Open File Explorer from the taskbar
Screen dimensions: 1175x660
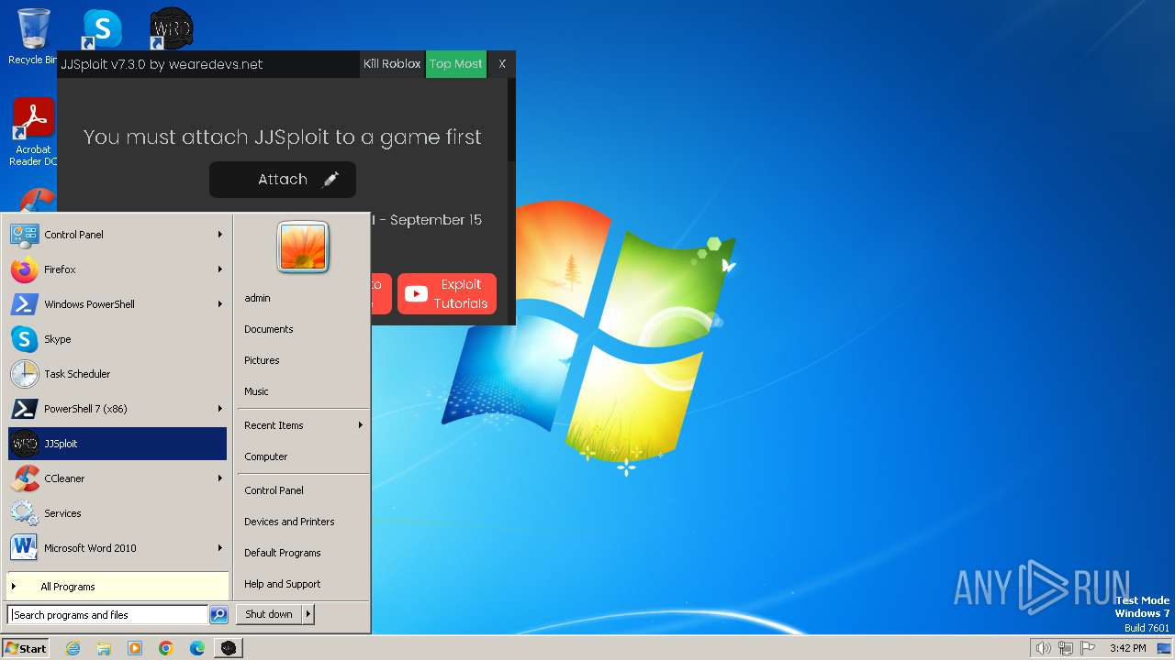click(104, 648)
